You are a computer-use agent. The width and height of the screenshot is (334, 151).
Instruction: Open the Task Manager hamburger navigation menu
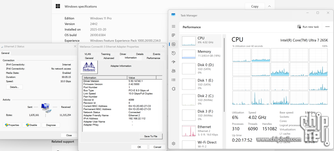[x=173, y=27]
